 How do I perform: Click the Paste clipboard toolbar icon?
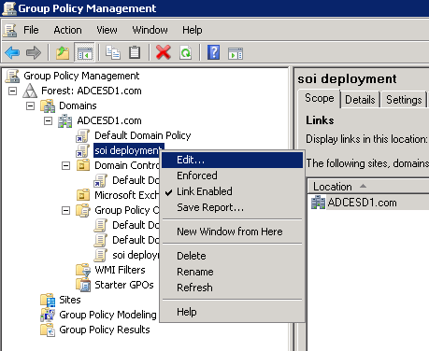135,52
